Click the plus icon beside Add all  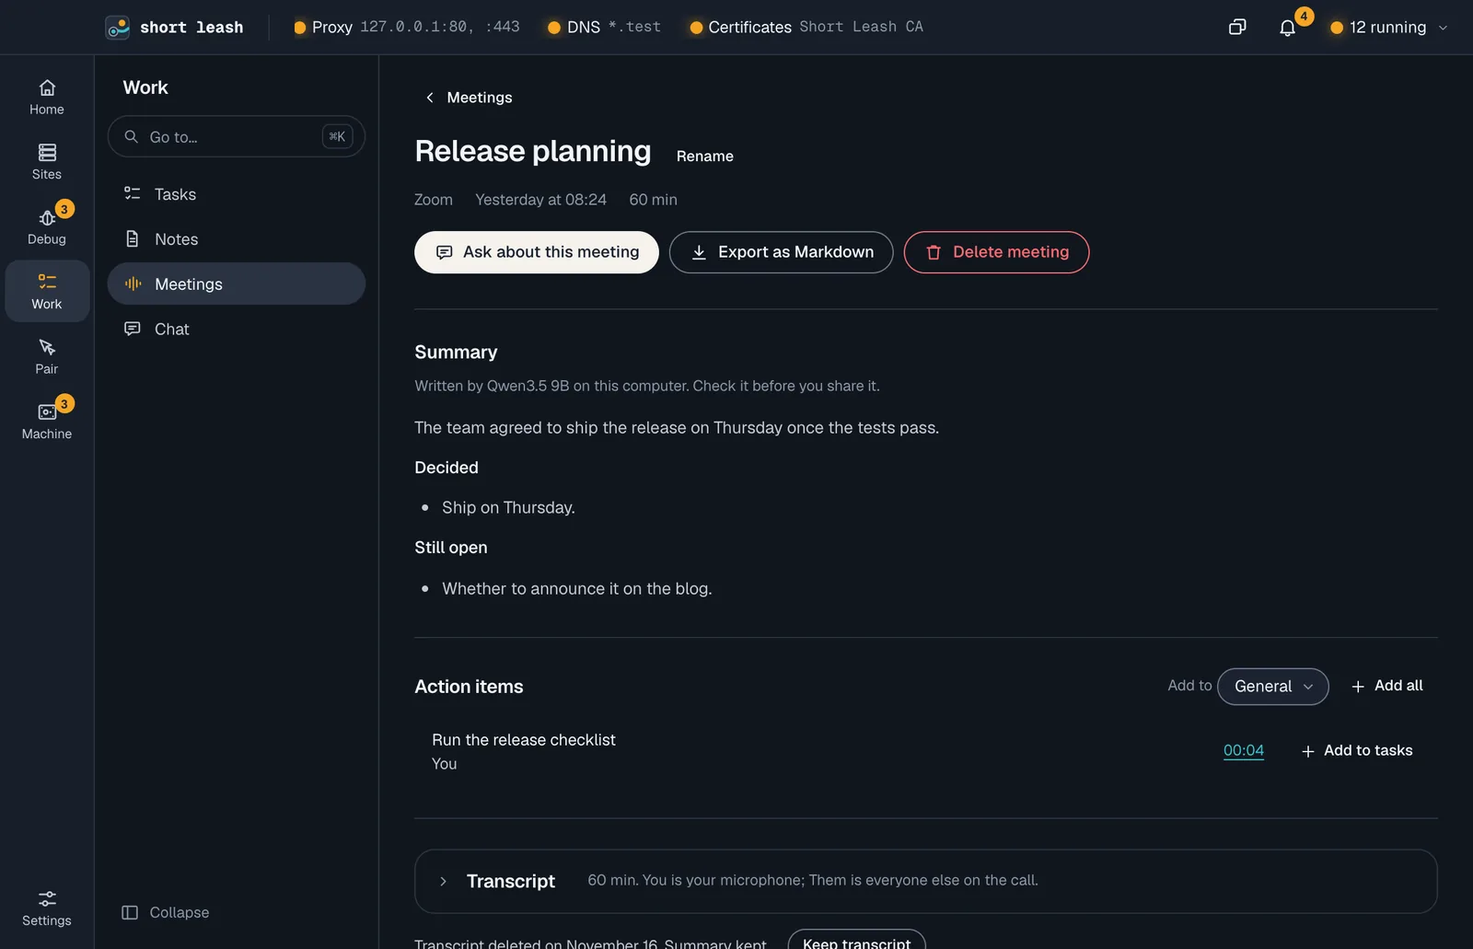coord(1358,687)
